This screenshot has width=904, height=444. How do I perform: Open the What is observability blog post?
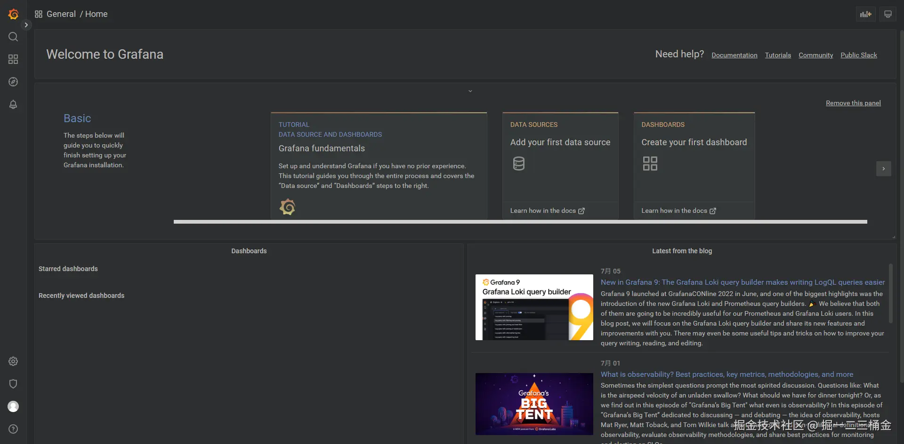click(727, 374)
